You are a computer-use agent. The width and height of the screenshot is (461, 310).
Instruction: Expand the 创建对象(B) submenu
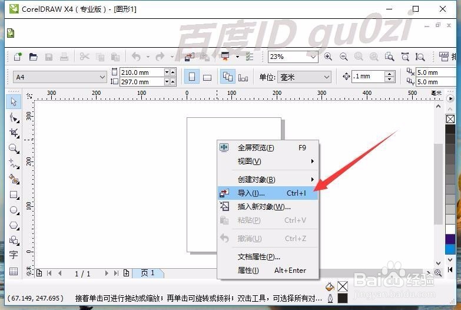pyautogui.click(x=268, y=179)
